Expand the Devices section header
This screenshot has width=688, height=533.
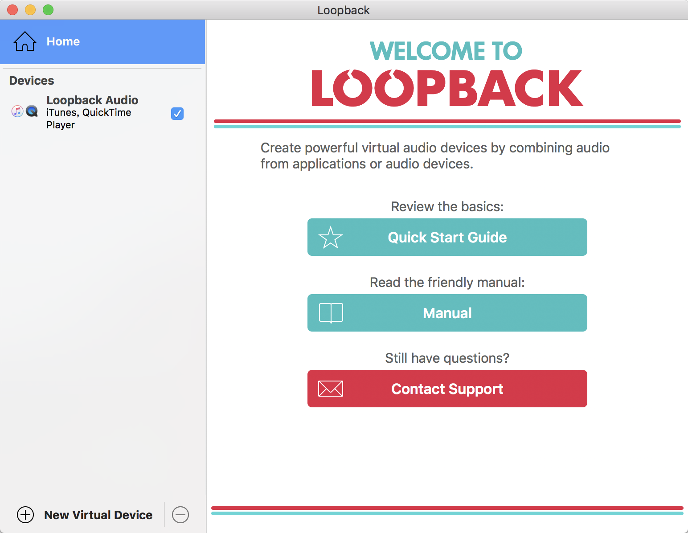point(31,80)
